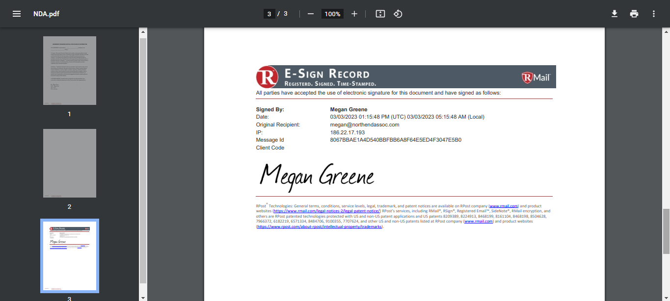This screenshot has width=670, height=301.
Task: Click the sidebar scrollbar down arrow
Action: click(x=143, y=297)
